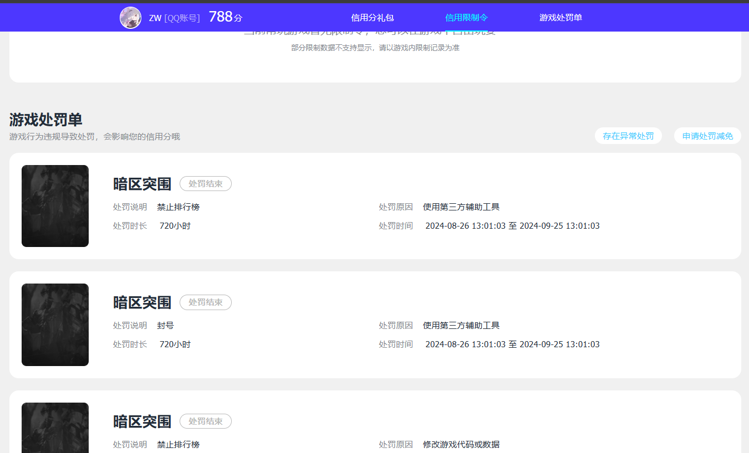Image resolution: width=749 pixels, height=453 pixels.
Task: Open the 游戏处罚单 tab
Action: pyautogui.click(x=560, y=17)
